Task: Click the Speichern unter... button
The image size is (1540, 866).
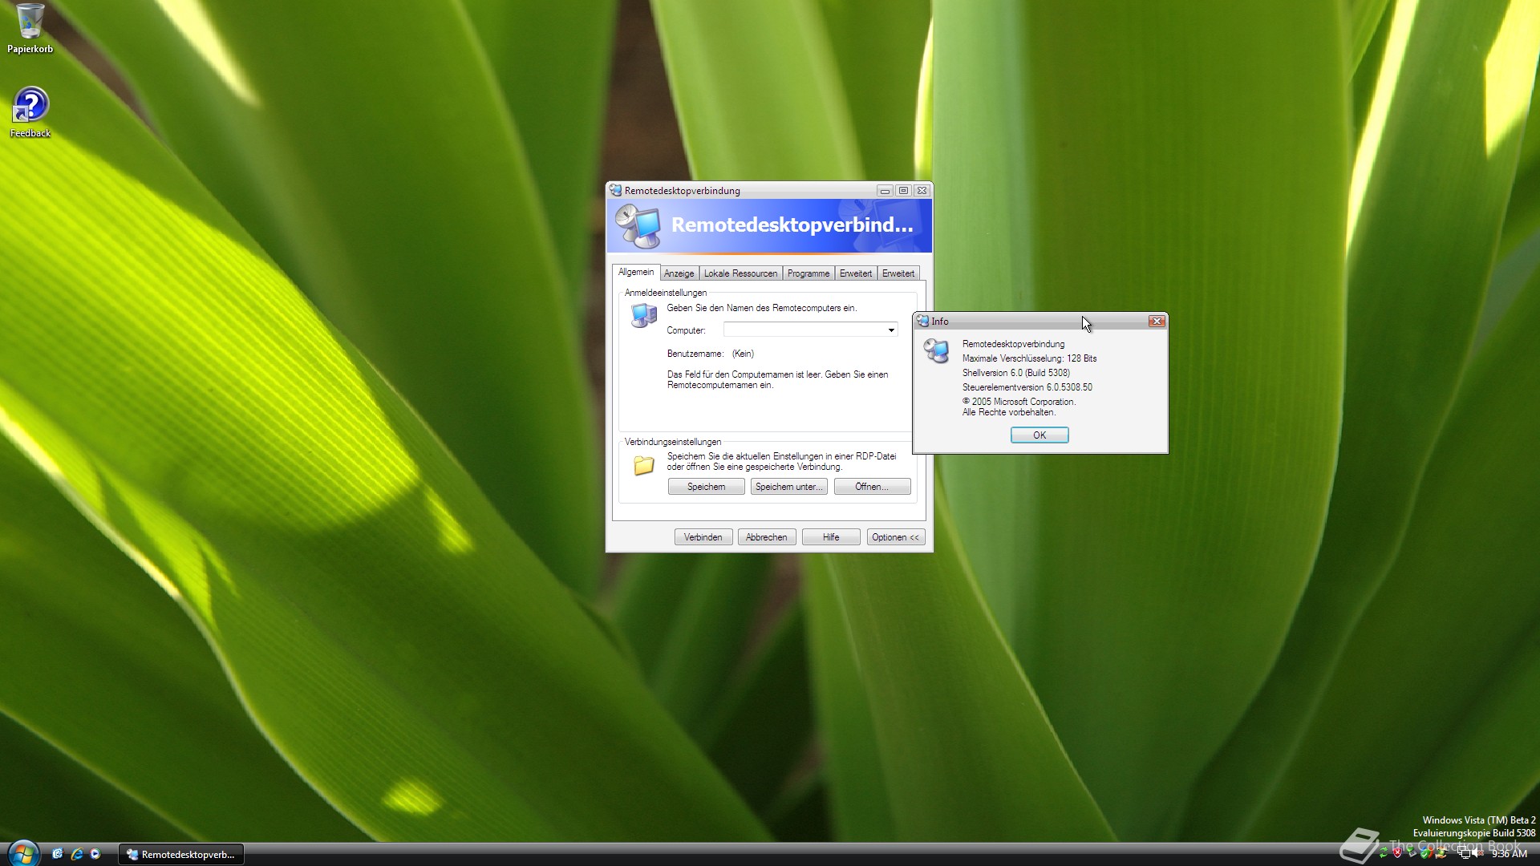Action: click(x=788, y=487)
